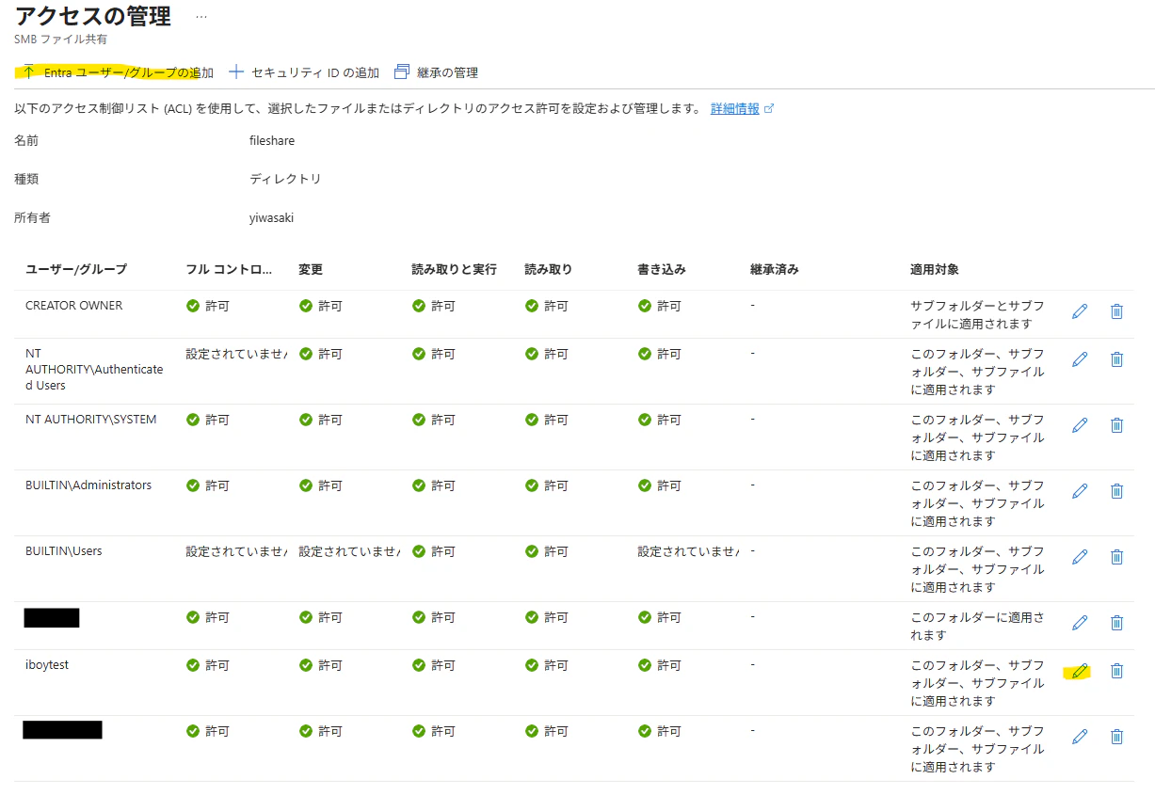Click the 適用対象 column header
Viewport: 1155px width, 795px height.
click(935, 269)
